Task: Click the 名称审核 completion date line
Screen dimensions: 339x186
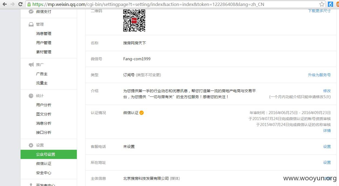Action: click(293, 125)
